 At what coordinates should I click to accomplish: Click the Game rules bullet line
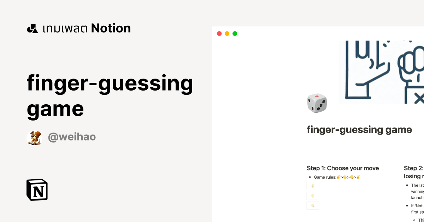[x=337, y=177]
